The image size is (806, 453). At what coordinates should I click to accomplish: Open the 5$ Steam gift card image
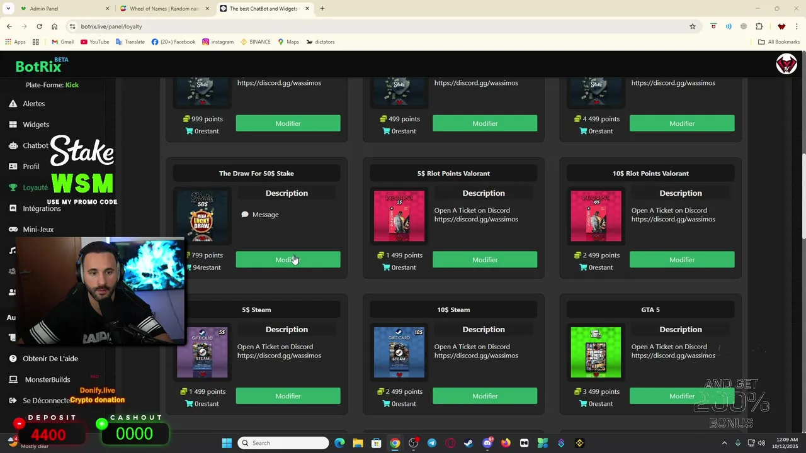point(202,352)
